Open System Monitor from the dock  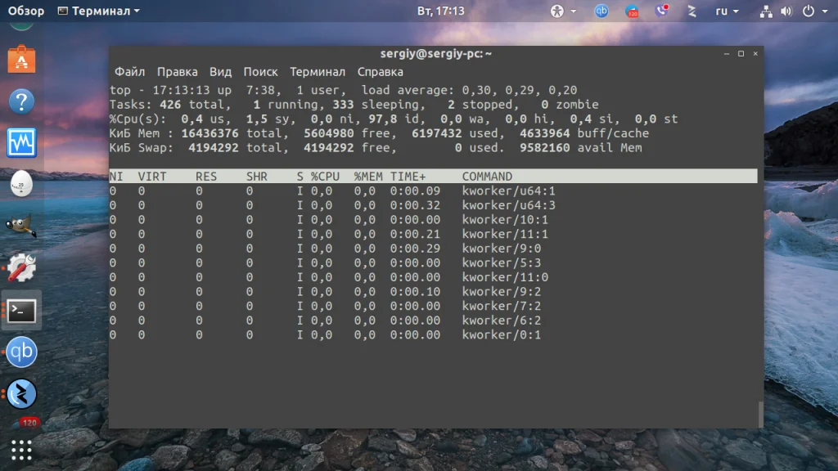[21, 142]
